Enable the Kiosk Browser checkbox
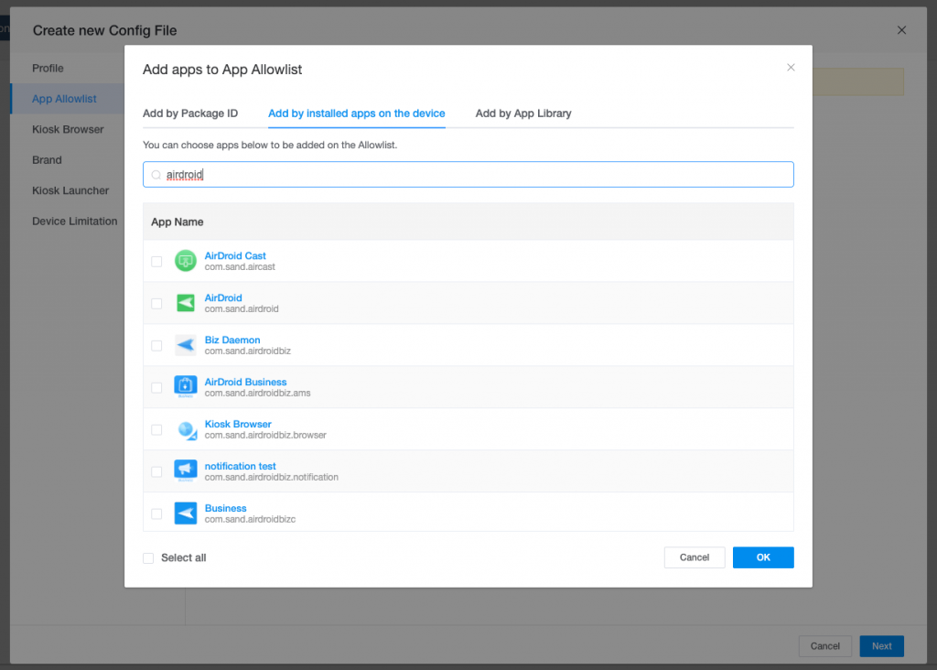 (x=156, y=429)
